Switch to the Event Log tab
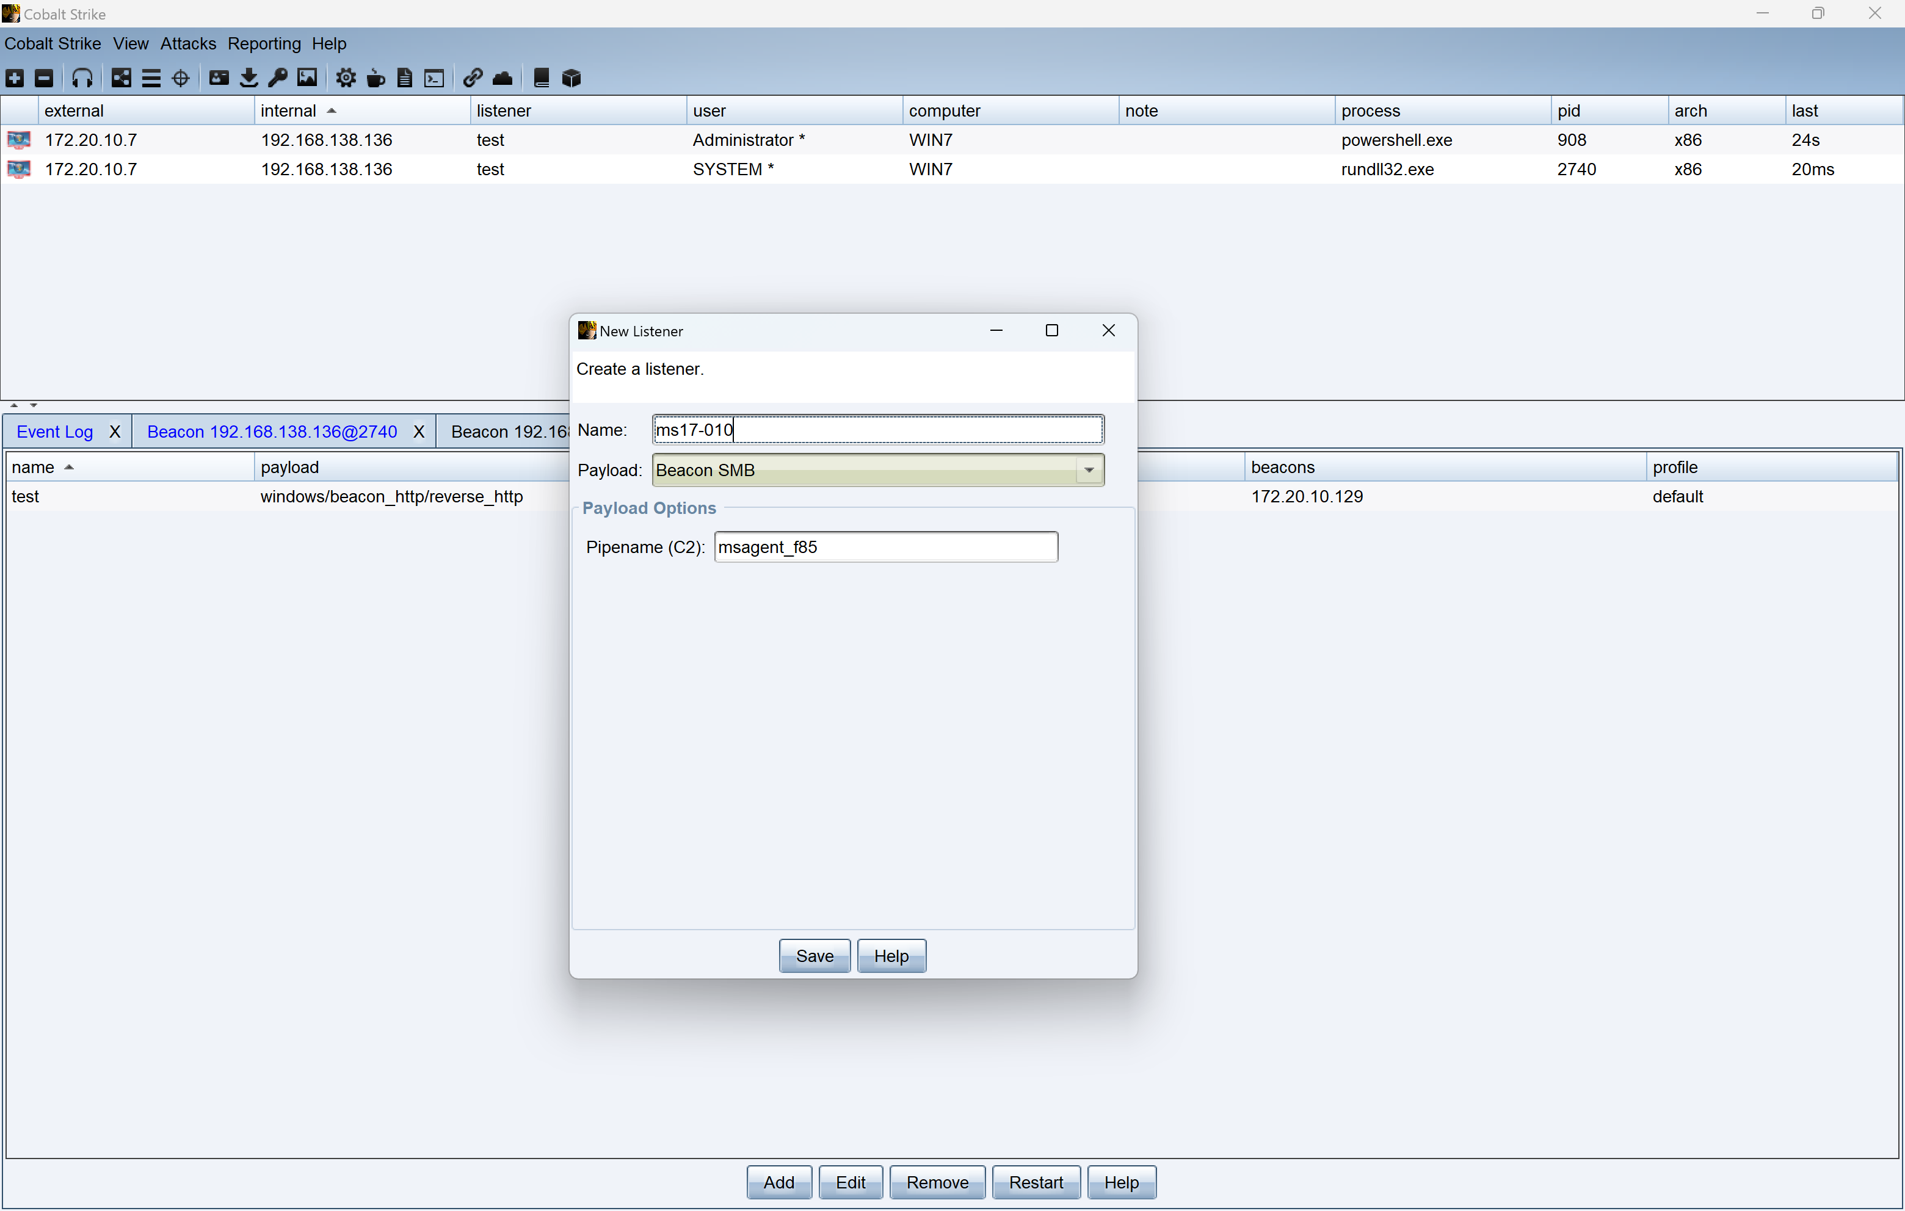Viewport: 1905px width, 1211px height. pos(54,431)
